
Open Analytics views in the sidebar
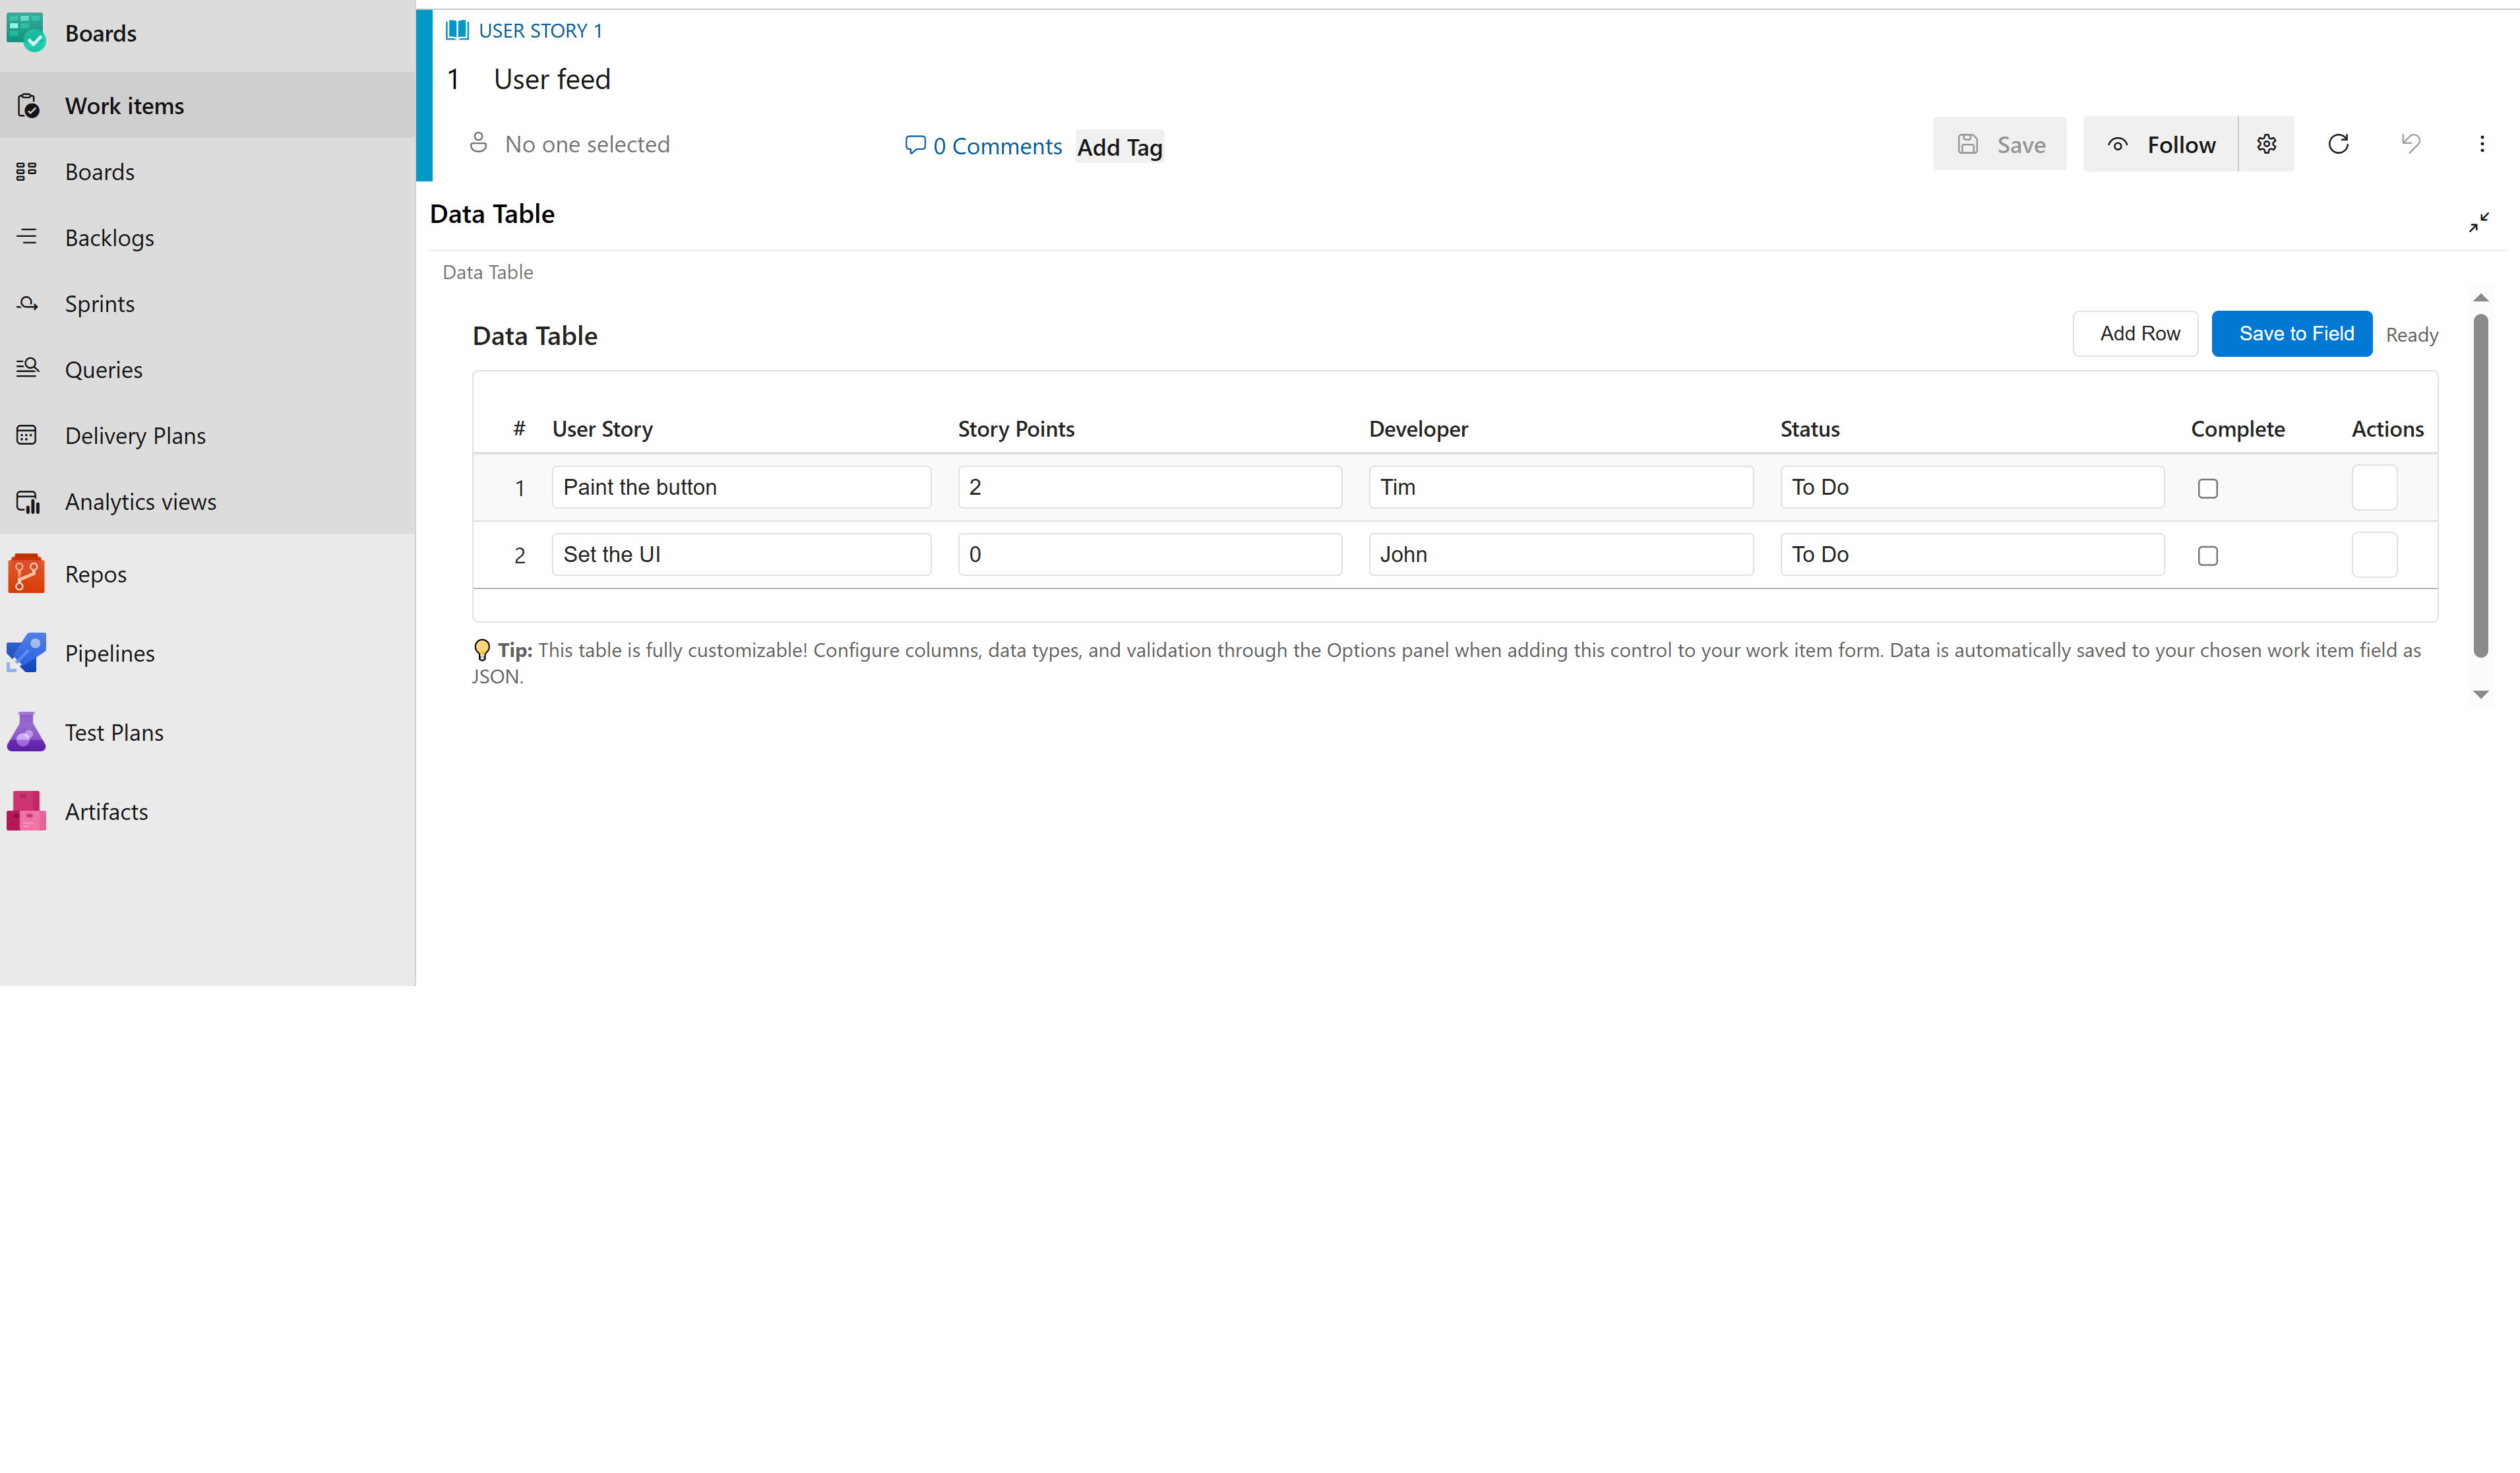point(140,501)
